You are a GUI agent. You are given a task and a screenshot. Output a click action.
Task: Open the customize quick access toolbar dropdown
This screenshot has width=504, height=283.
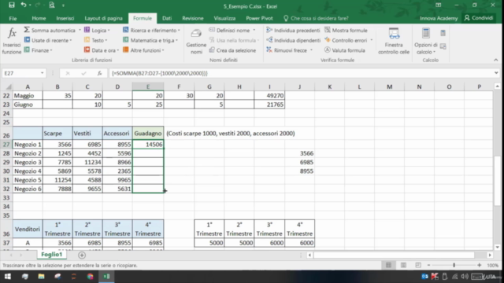[x=63, y=6]
